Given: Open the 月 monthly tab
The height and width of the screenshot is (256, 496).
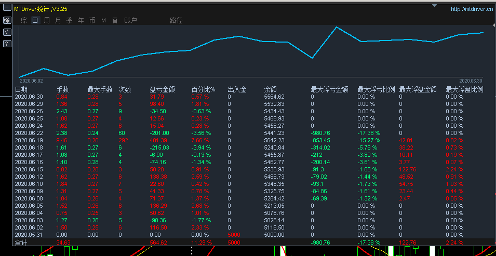Looking at the screenshot, I should (58, 21).
